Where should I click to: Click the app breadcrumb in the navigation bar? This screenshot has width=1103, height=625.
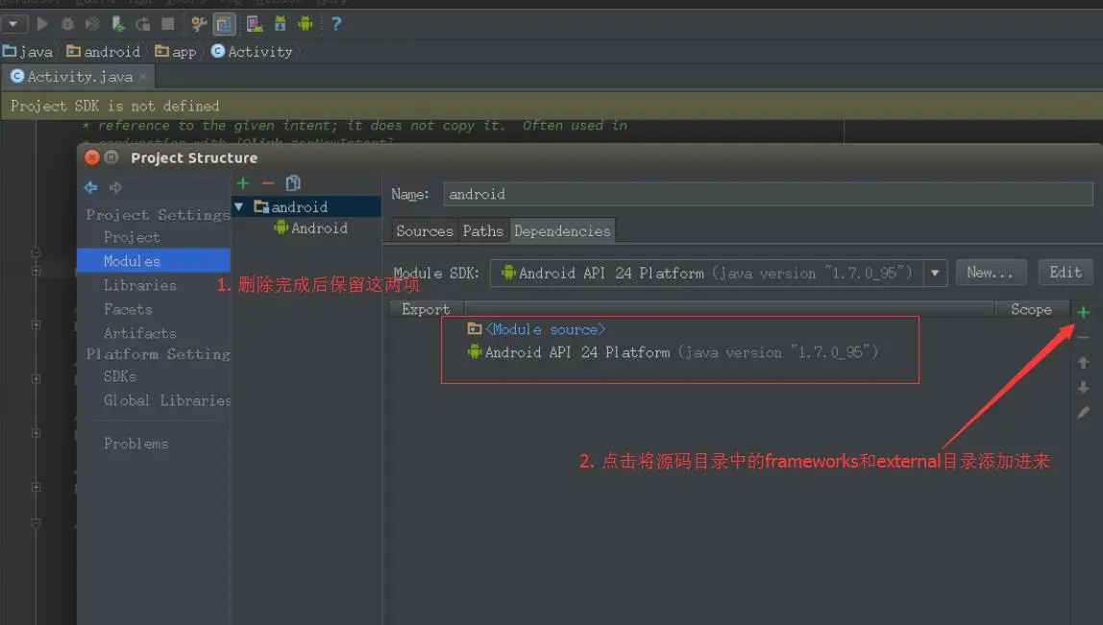176,51
